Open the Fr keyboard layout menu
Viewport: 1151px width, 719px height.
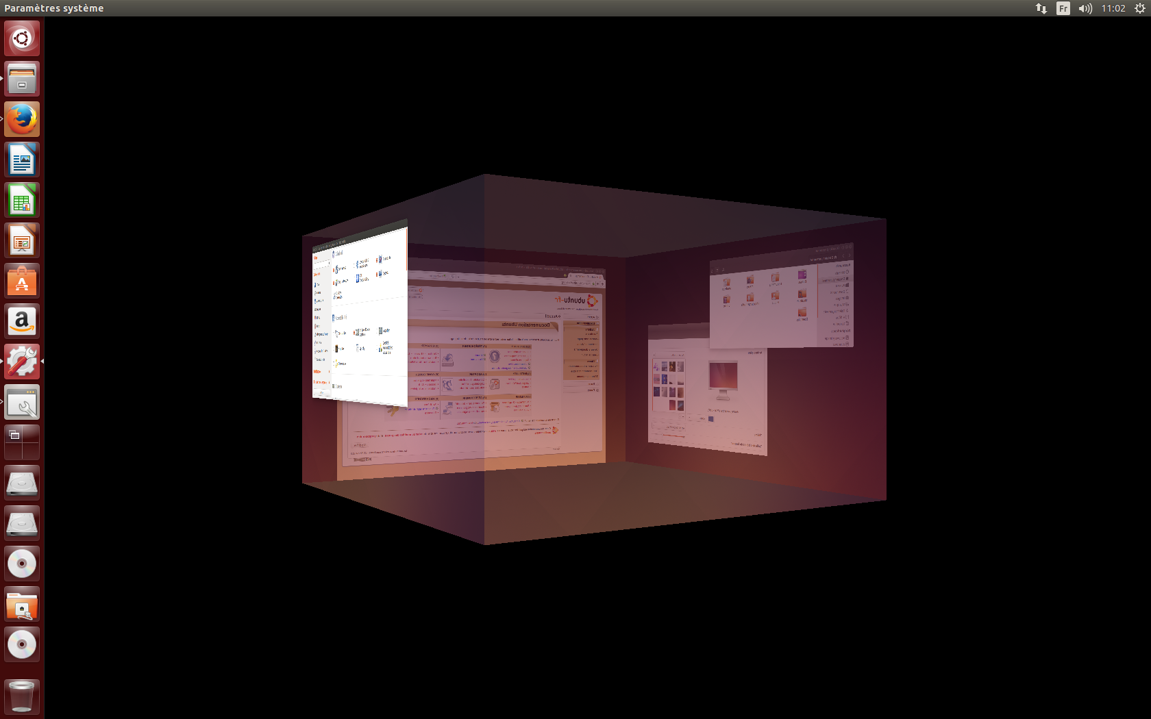(1063, 8)
